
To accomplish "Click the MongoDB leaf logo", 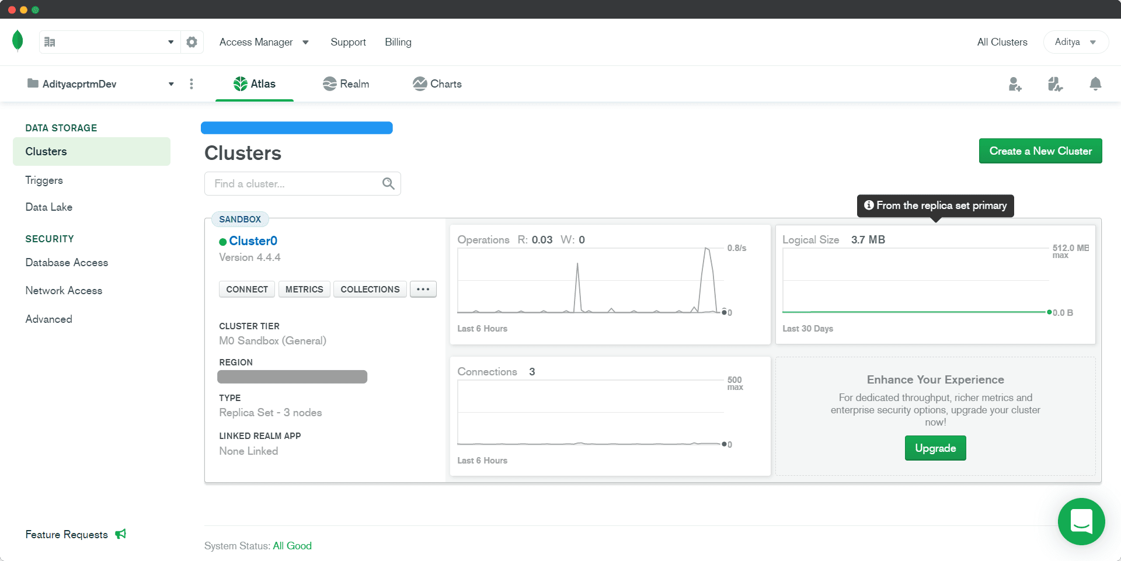I will pyautogui.click(x=18, y=41).
